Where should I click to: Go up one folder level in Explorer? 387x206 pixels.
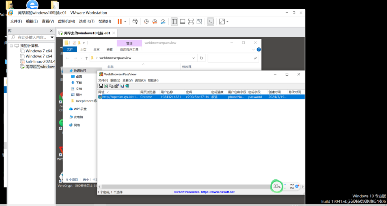pos(87,58)
